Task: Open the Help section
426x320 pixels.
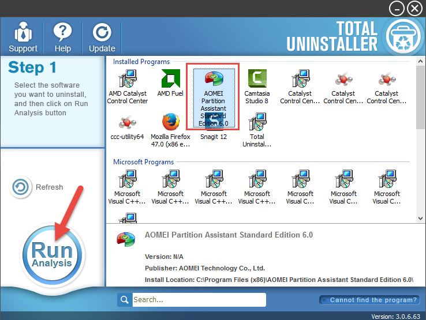Action: click(62, 37)
